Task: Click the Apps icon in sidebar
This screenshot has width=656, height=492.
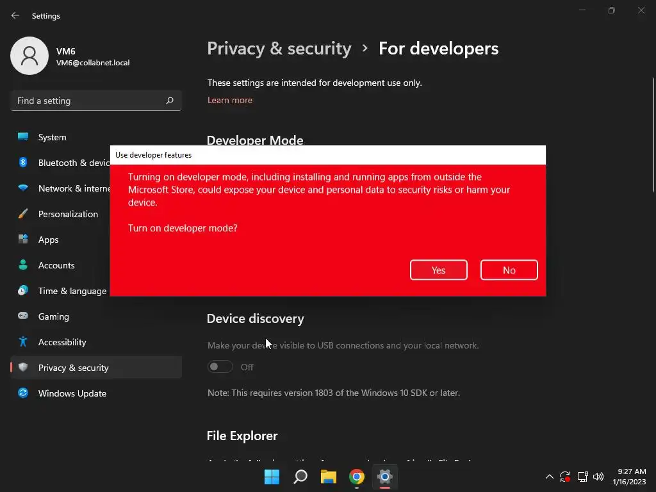Action: pos(23,240)
